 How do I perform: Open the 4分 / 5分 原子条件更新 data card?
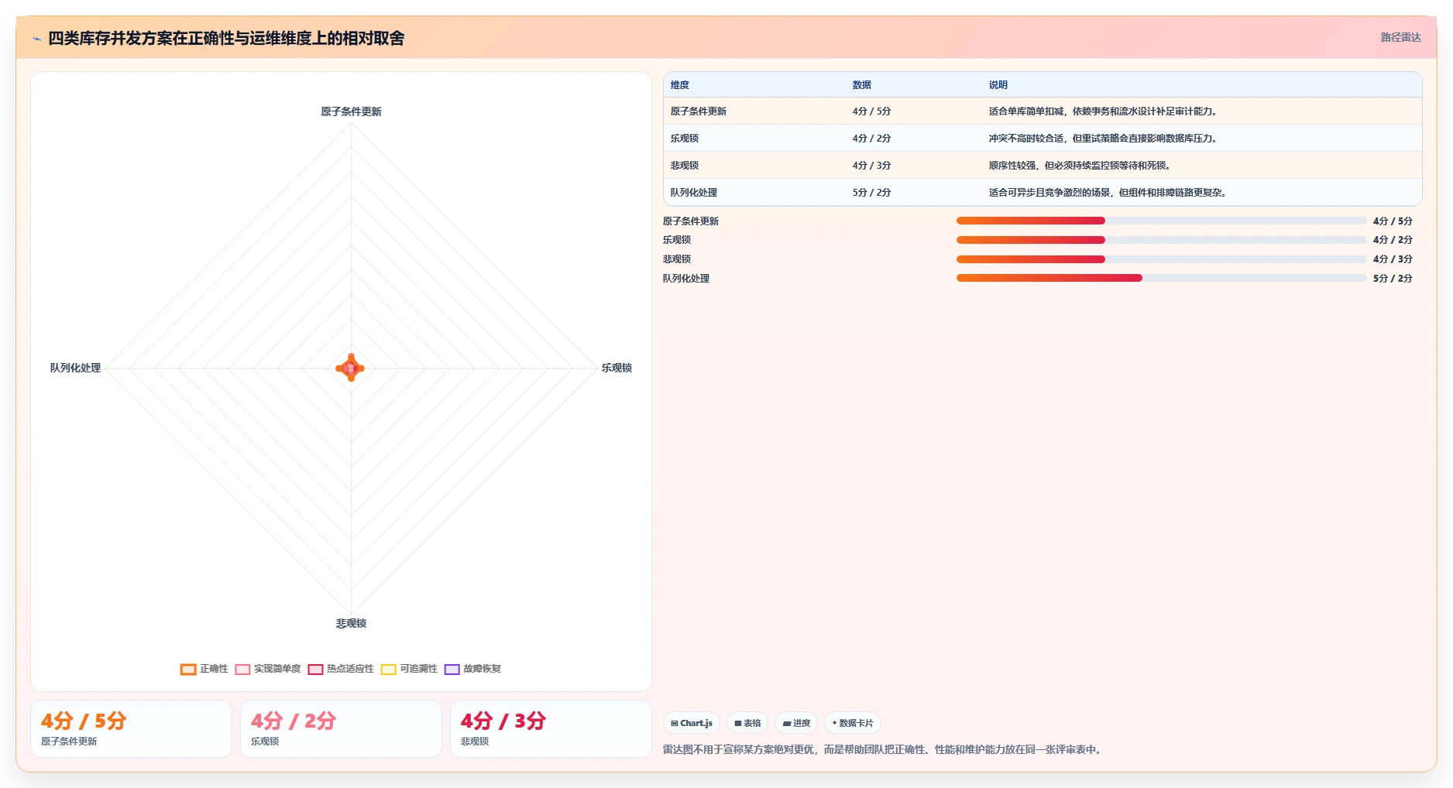131,729
